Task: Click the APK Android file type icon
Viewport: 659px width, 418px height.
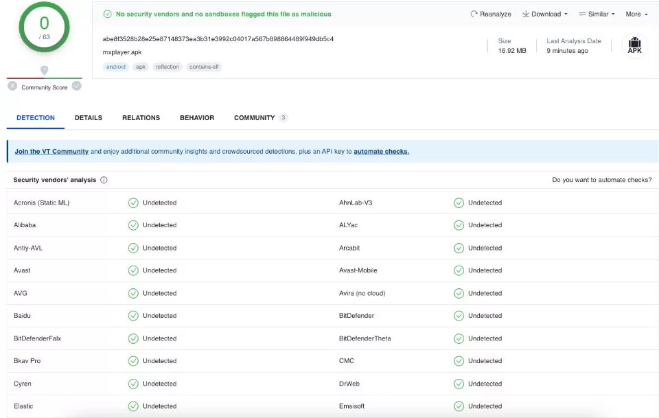Action: 634,45
